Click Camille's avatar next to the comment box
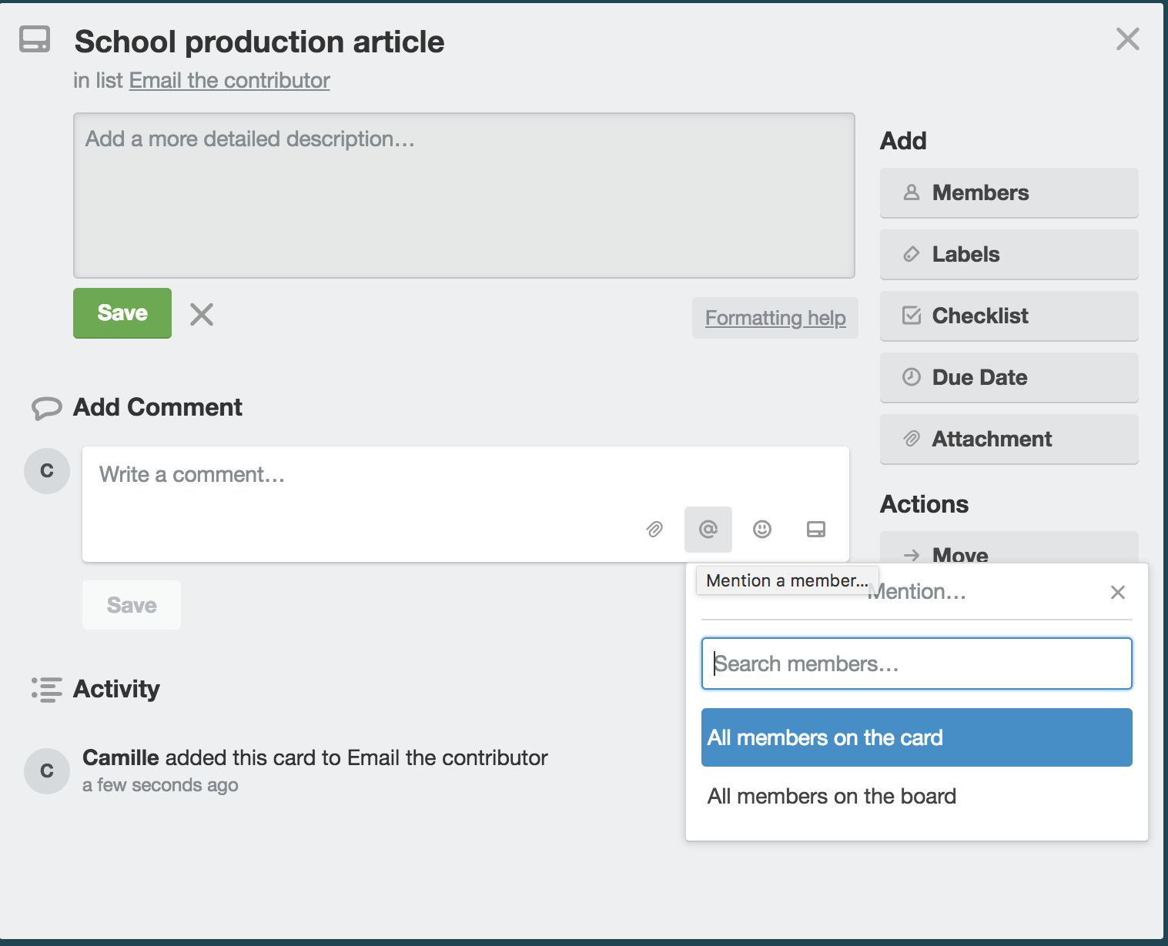 [47, 471]
